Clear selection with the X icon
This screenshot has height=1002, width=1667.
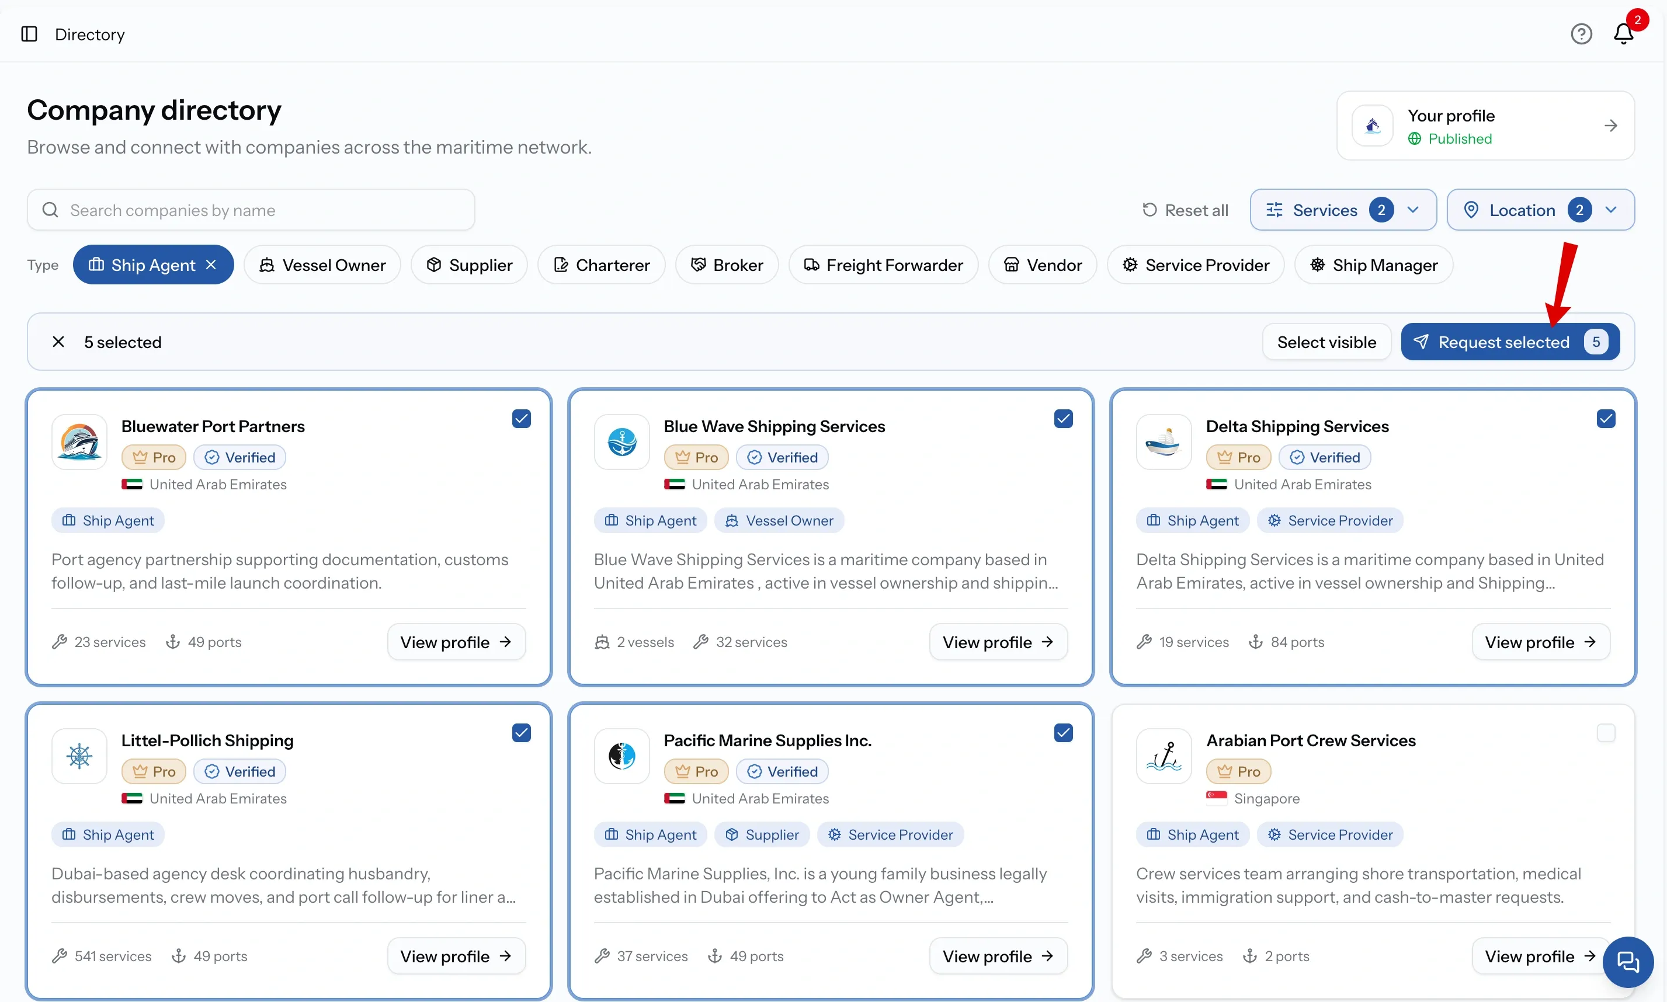(59, 342)
